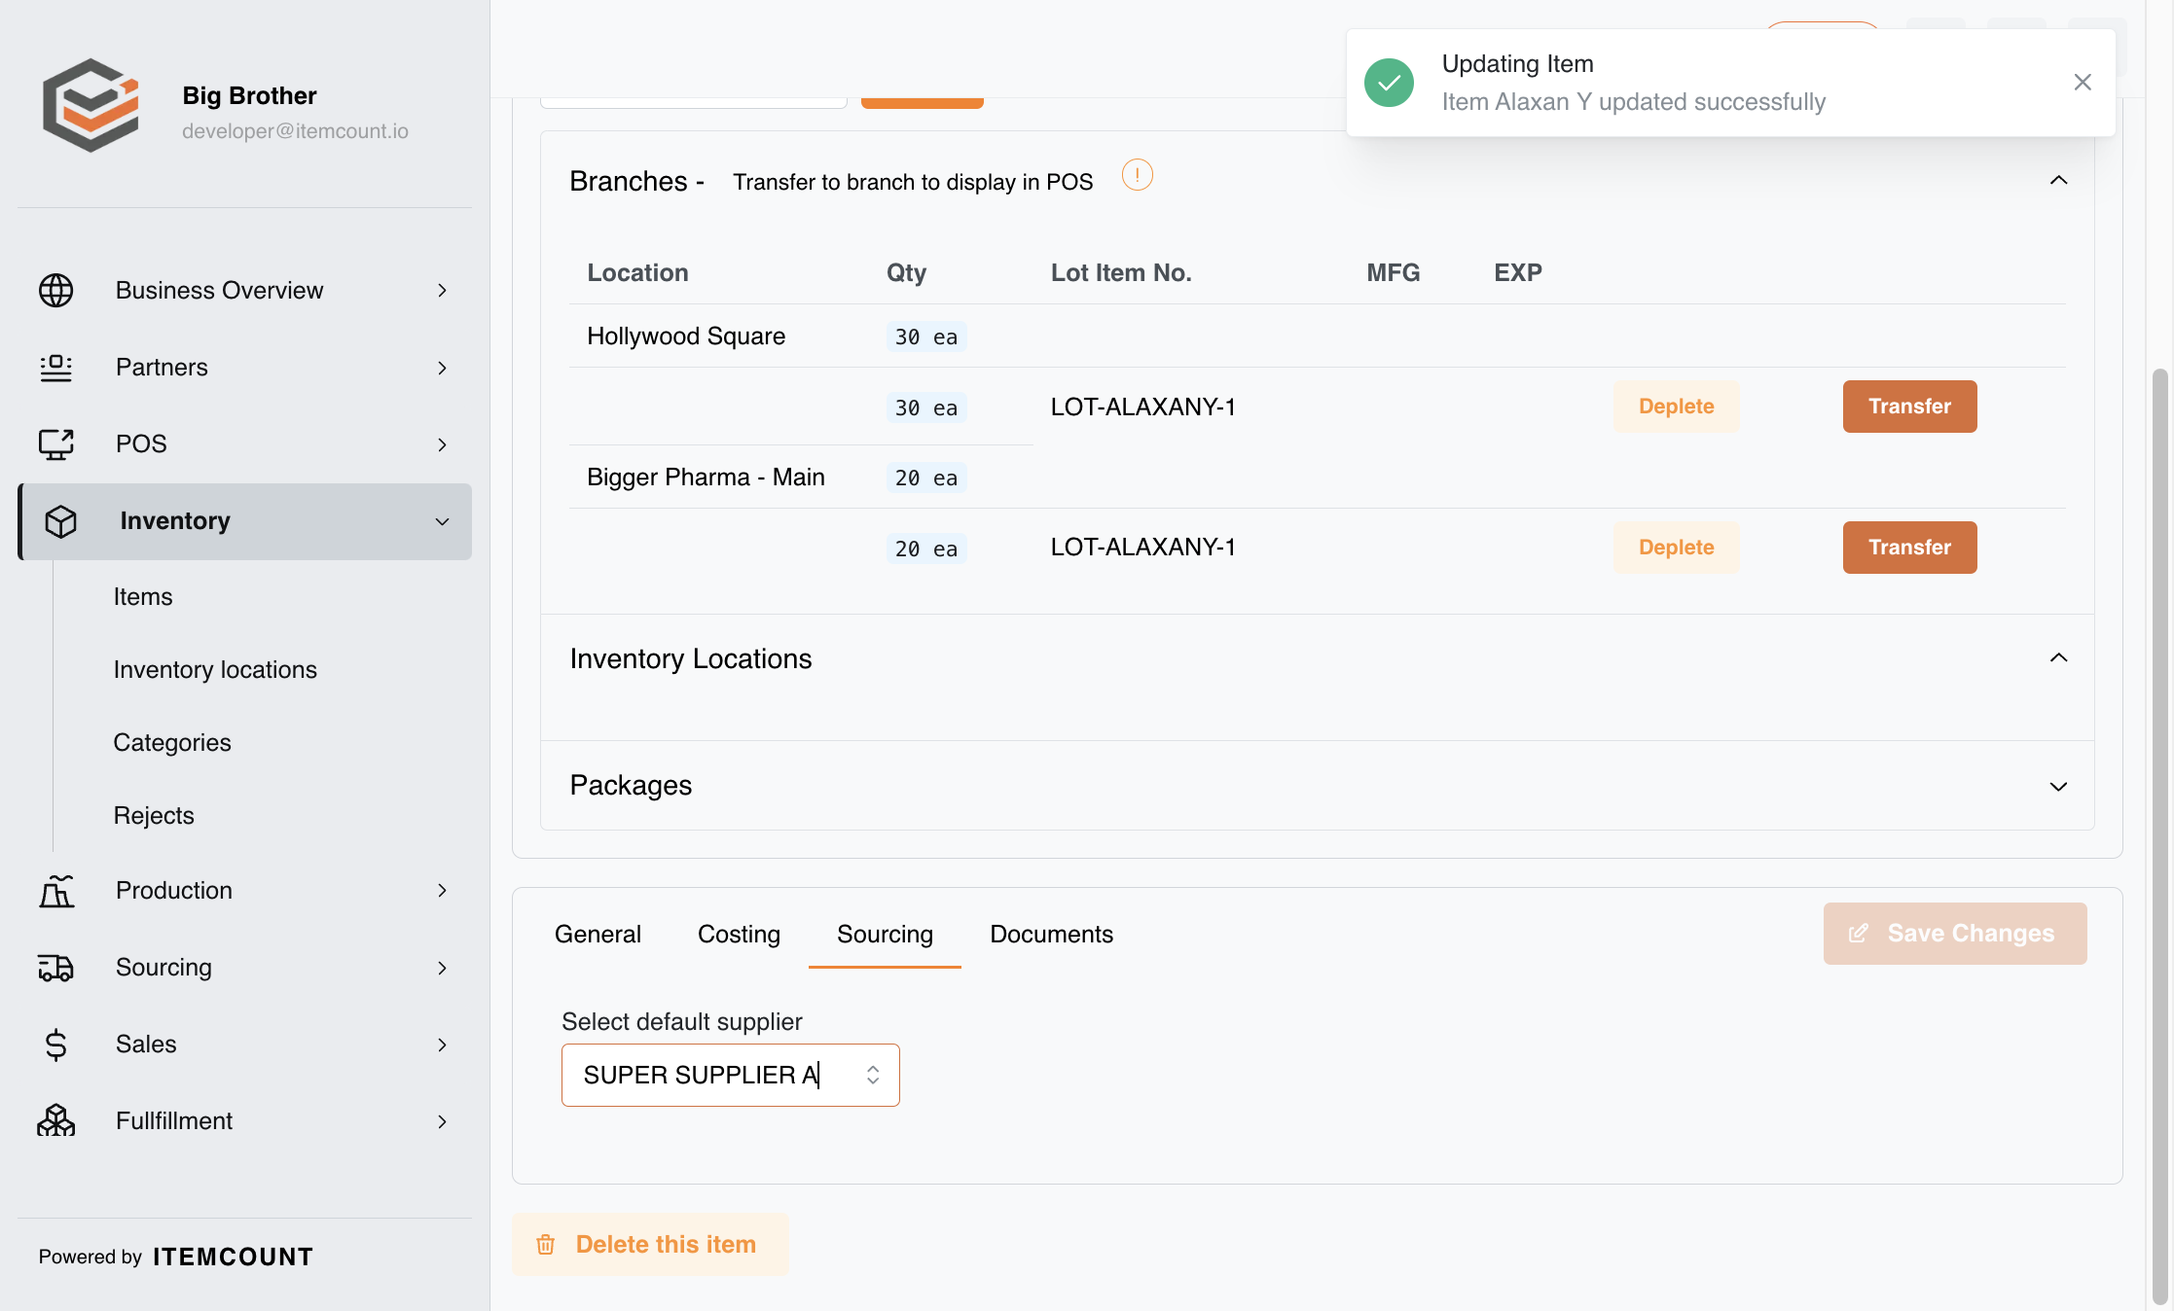Open Rejects submenu item
The height and width of the screenshot is (1311, 2174).
tap(154, 816)
